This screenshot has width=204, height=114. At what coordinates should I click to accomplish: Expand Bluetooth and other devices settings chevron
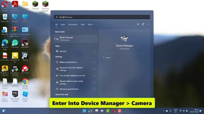pyautogui.click(x=94, y=69)
